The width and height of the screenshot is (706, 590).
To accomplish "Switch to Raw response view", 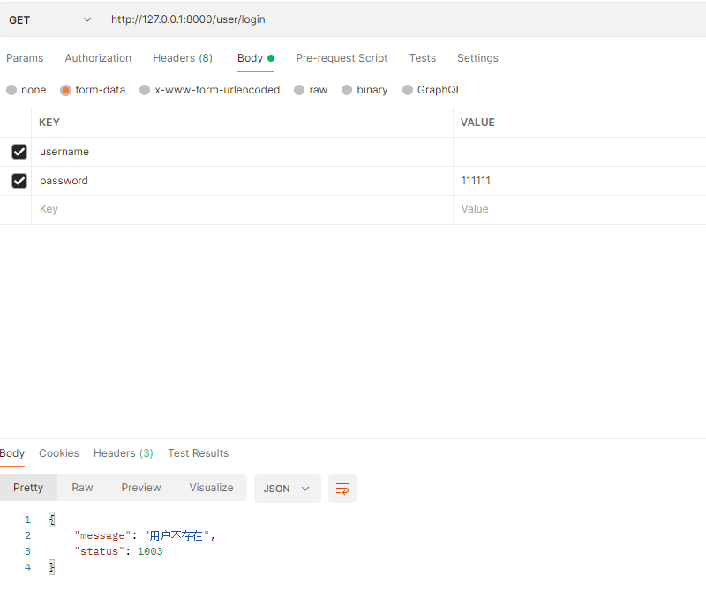I will tap(82, 488).
